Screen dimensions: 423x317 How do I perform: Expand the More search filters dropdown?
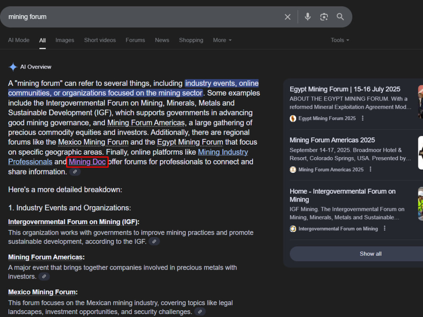click(222, 40)
